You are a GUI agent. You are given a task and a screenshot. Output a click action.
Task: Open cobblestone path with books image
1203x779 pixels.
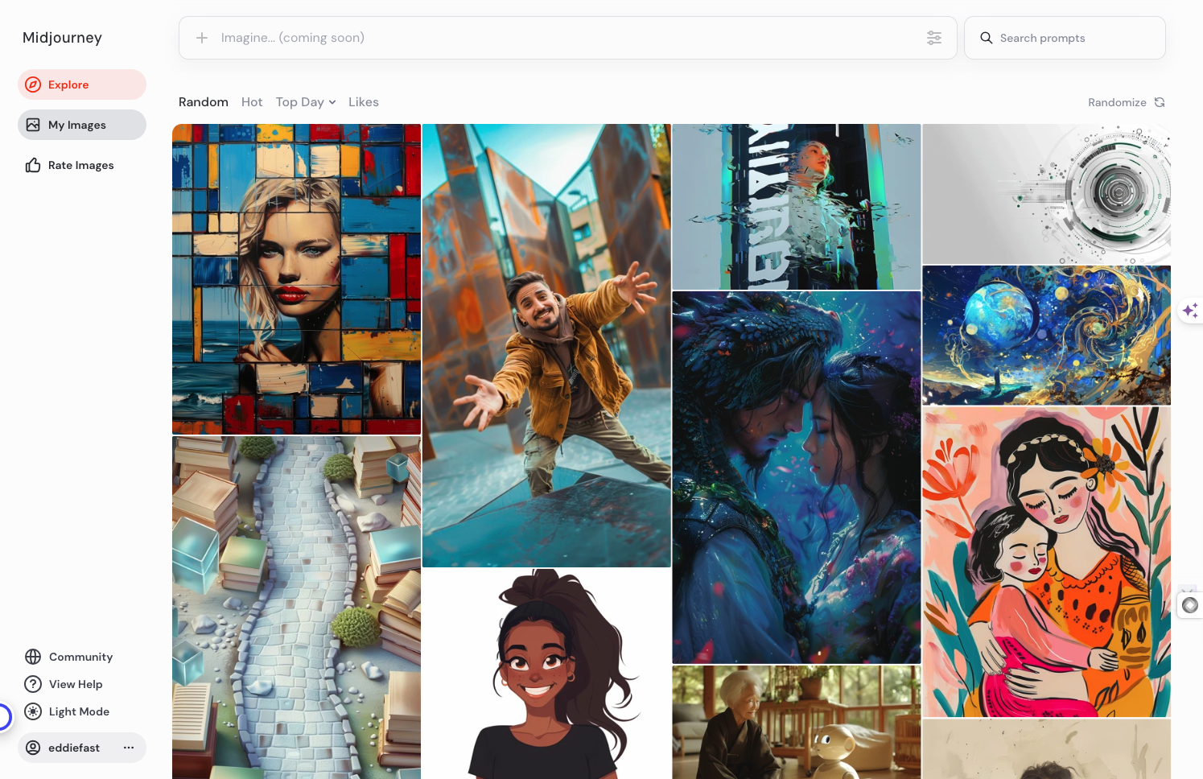pos(296,608)
